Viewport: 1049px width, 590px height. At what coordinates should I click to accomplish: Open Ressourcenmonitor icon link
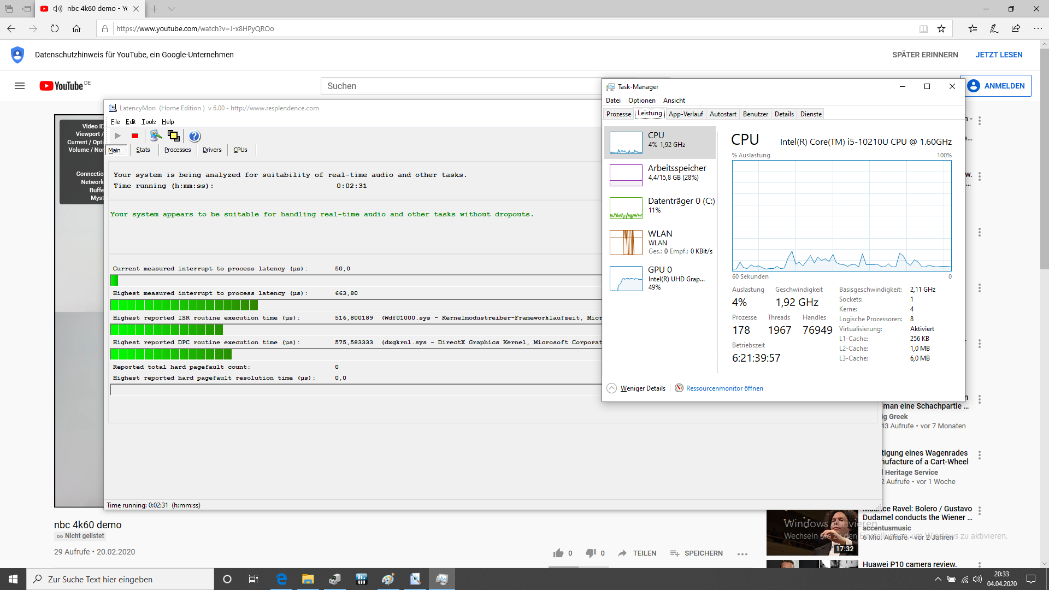(x=679, y=388)
